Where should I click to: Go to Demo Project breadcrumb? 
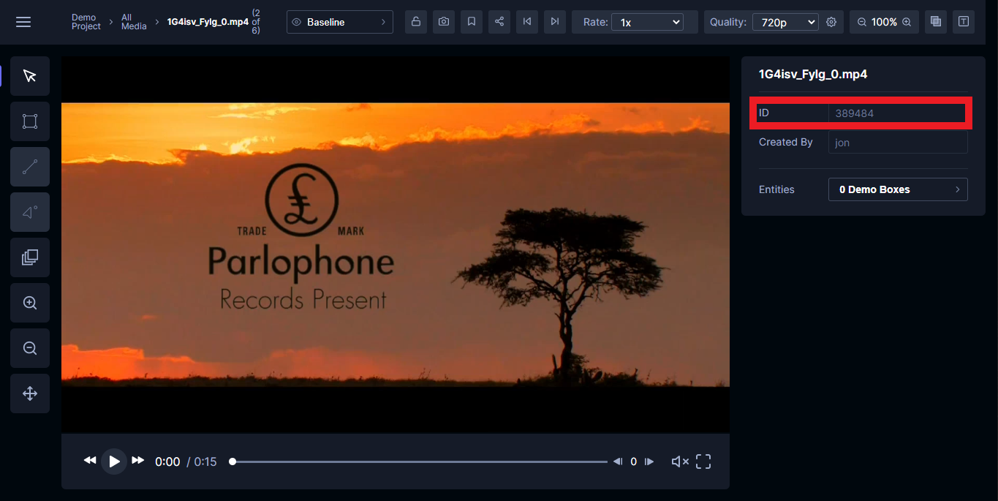click(86, 22)
